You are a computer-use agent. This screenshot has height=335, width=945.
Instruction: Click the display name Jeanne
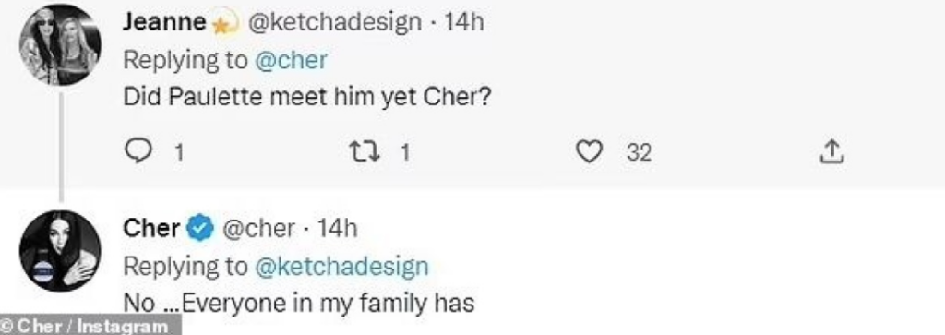click(x=165, y=22)
